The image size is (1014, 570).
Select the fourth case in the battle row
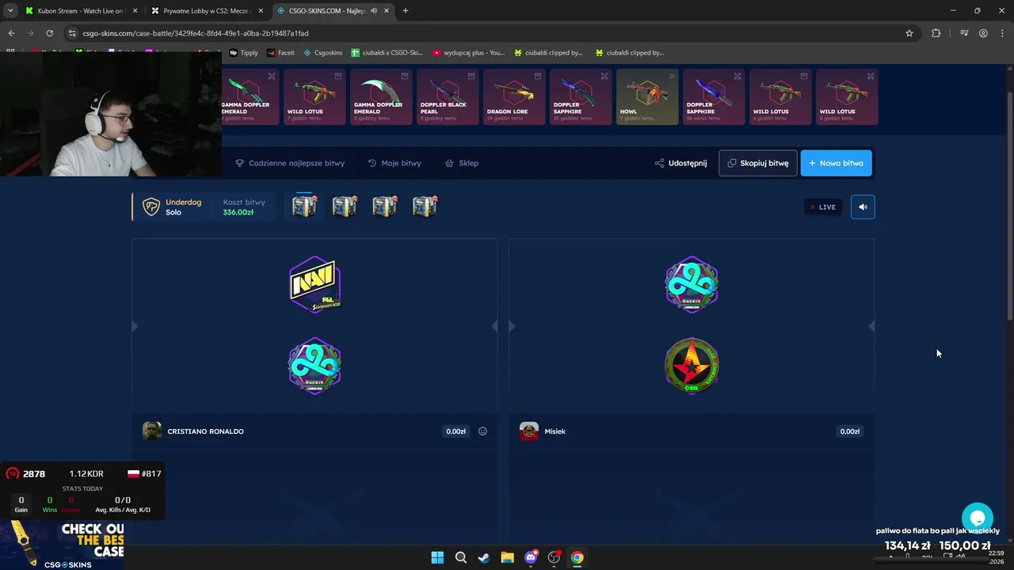[x=425, y=206]
